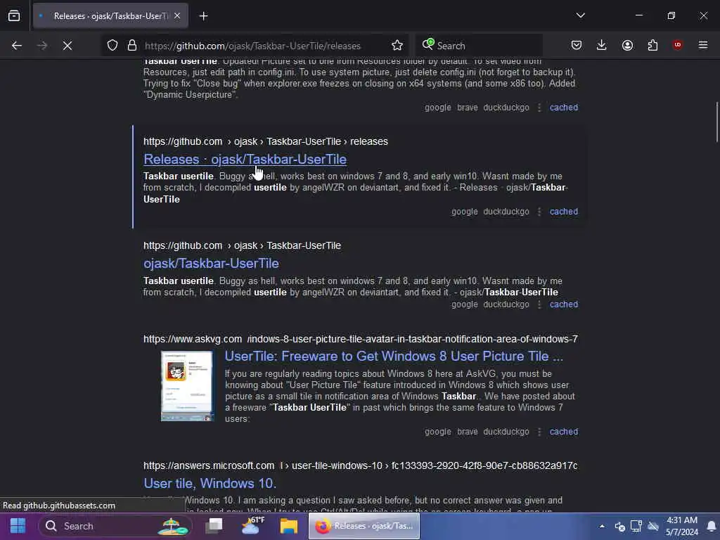
Task: Click the Windows taskbar Search box
Action: click(x=115, y=526)
